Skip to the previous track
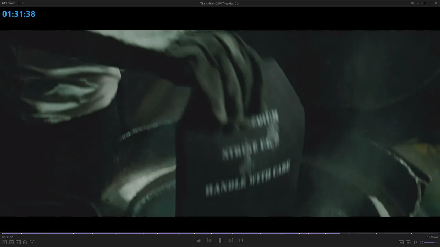 (209, 240)
